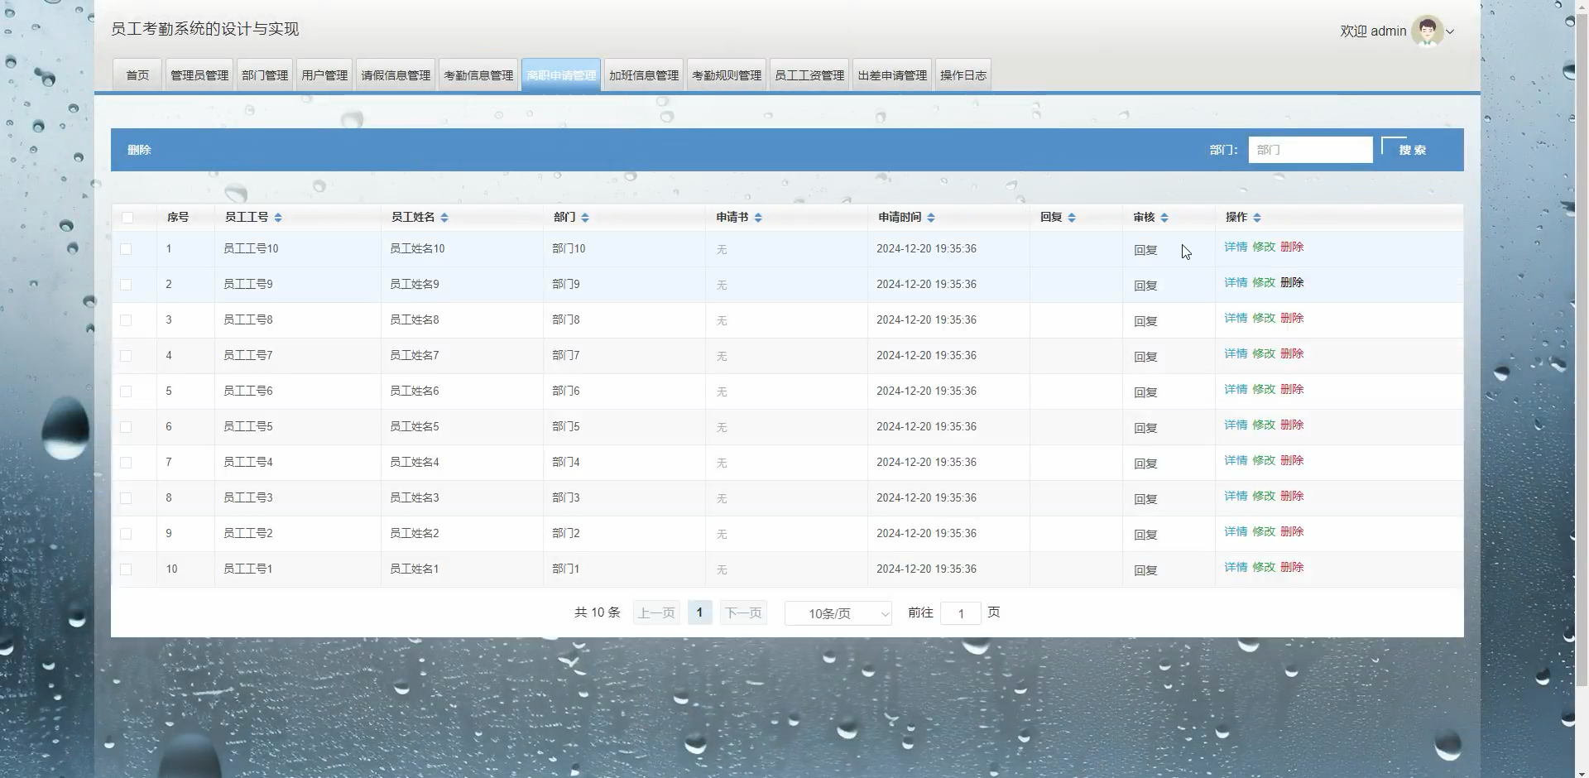1589x778 pixels.
Task: Click 删除 for 员工工号10 row
Action: click(x=1292, y=247)
